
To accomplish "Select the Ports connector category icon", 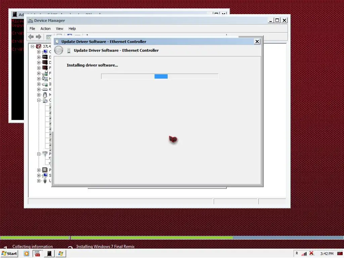I will pos(45,154).
